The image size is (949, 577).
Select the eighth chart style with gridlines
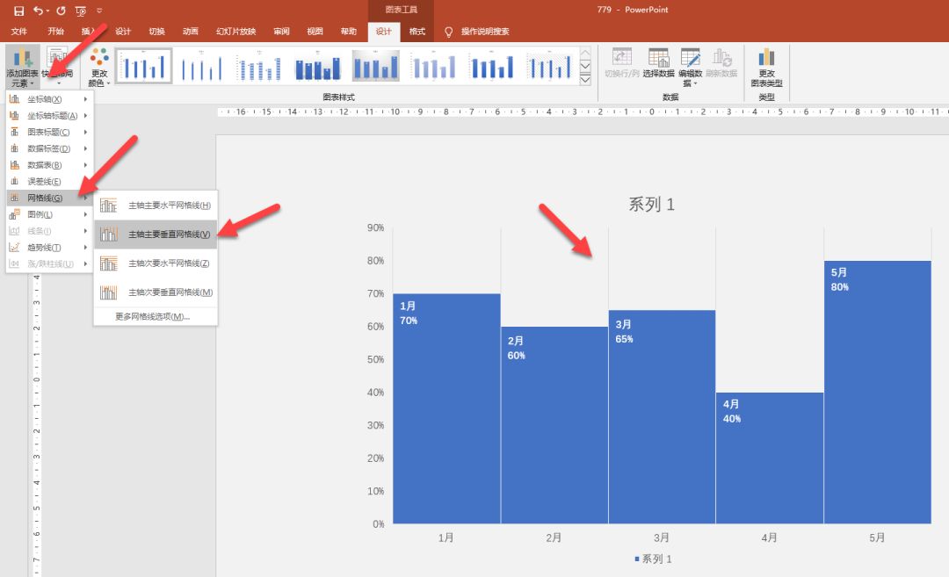[x=550, y=66]
